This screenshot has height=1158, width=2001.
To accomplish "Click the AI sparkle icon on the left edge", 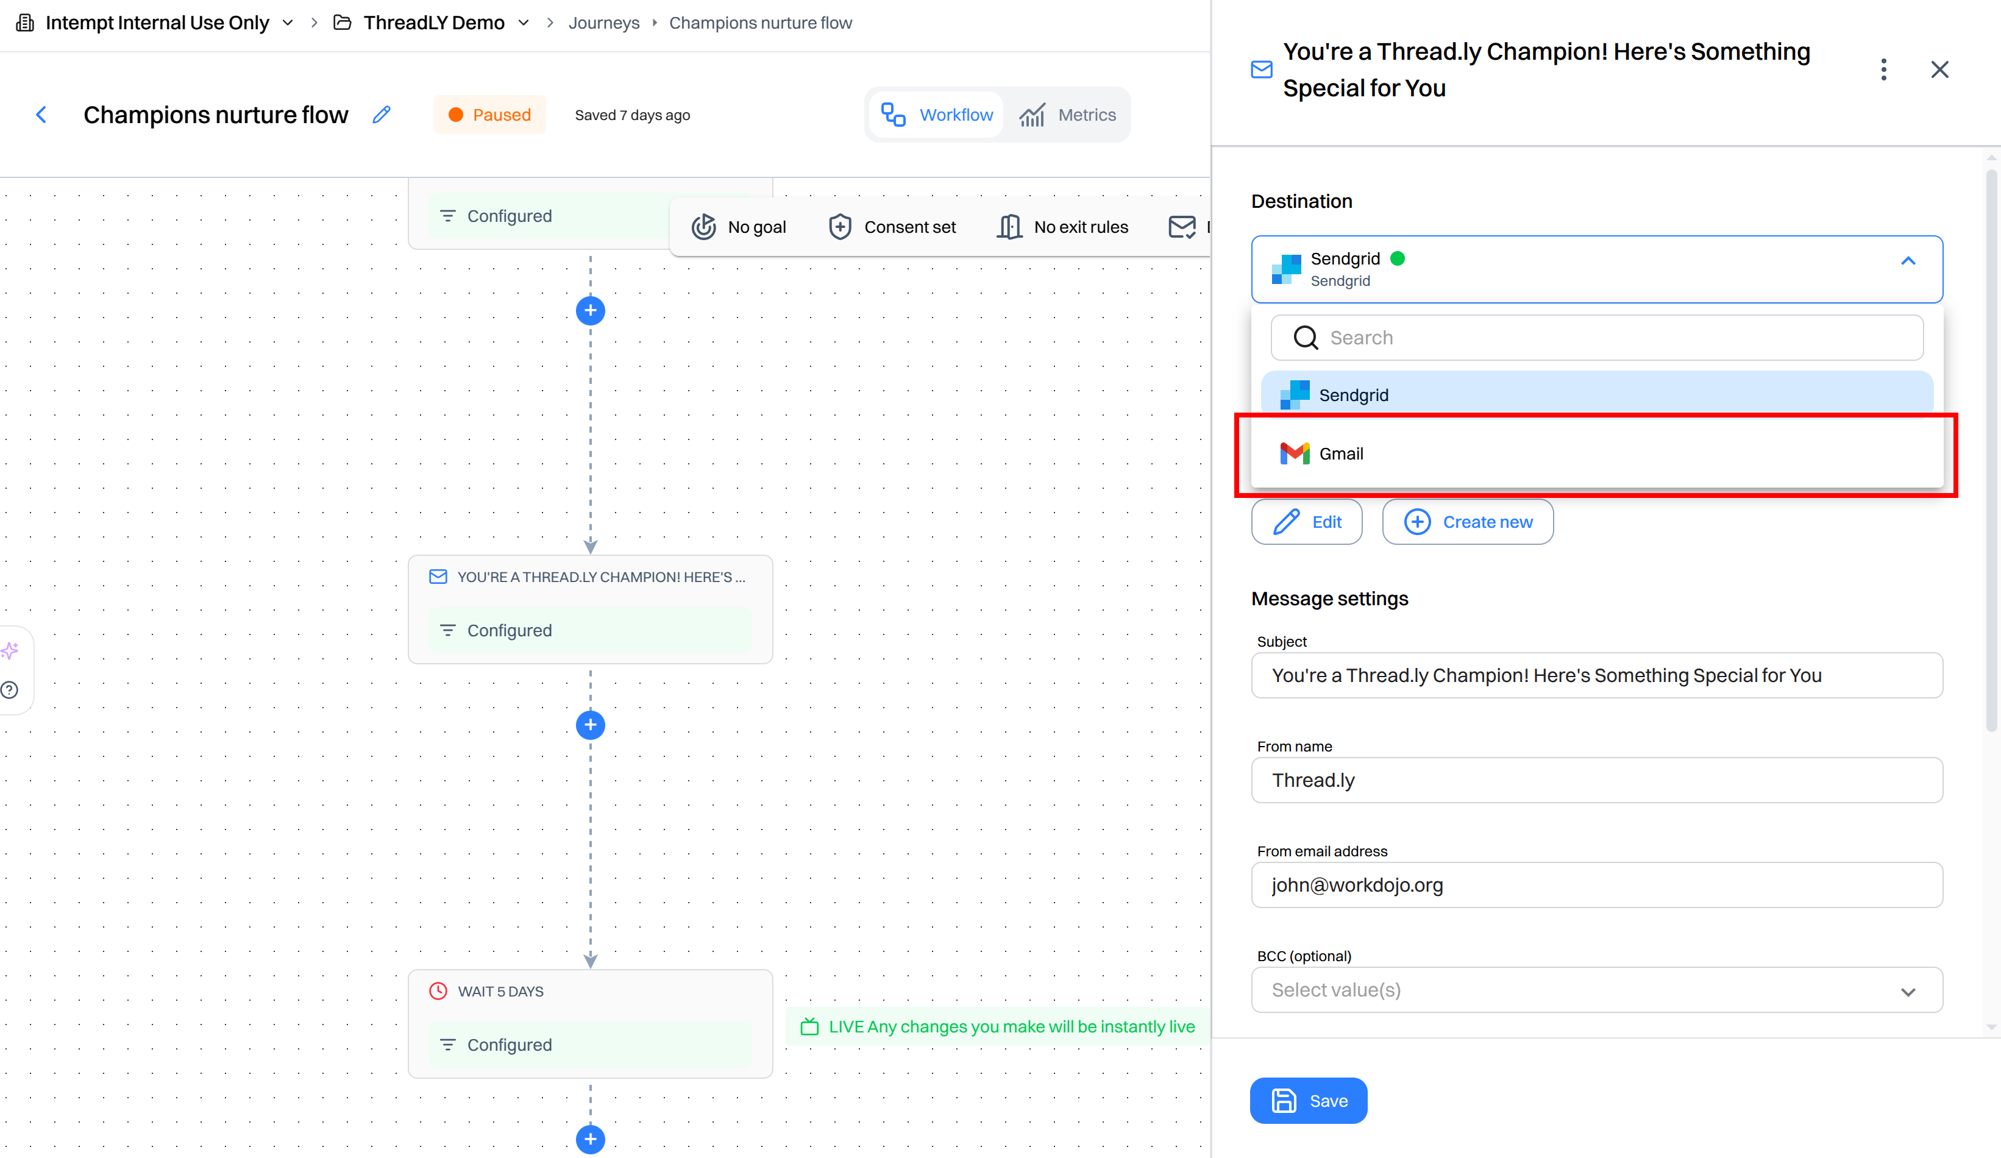I will pos(10,652).
